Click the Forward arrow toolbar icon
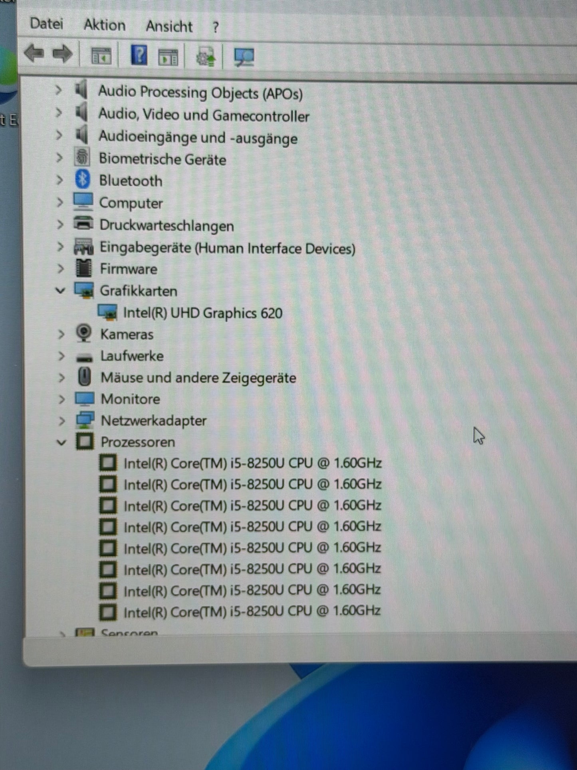 point(63,54)
